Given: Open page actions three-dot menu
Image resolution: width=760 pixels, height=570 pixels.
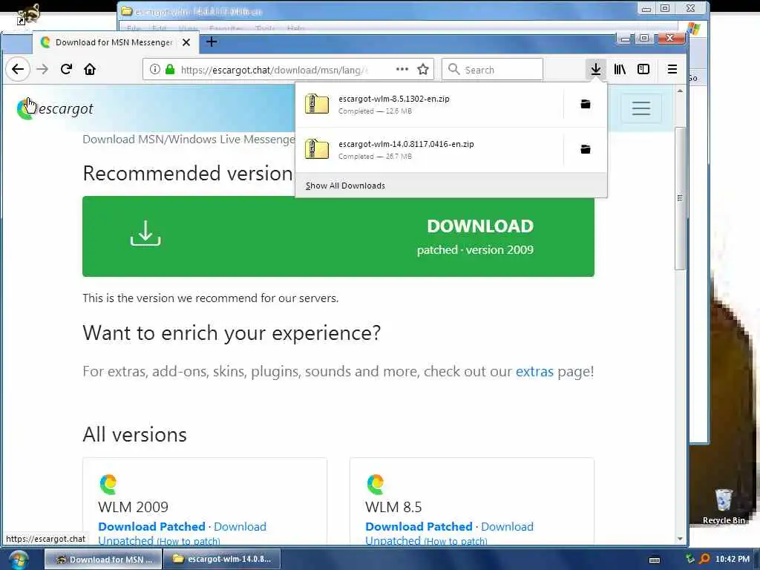Looking at the screenshot, I should click(x=402, y=69).
